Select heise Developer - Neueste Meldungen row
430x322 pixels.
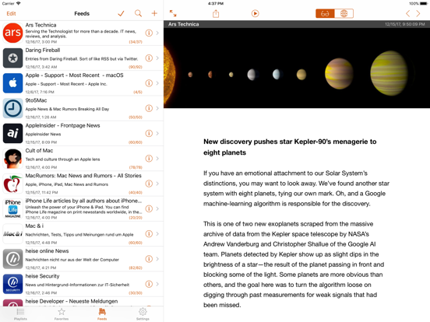click(82, 303)
